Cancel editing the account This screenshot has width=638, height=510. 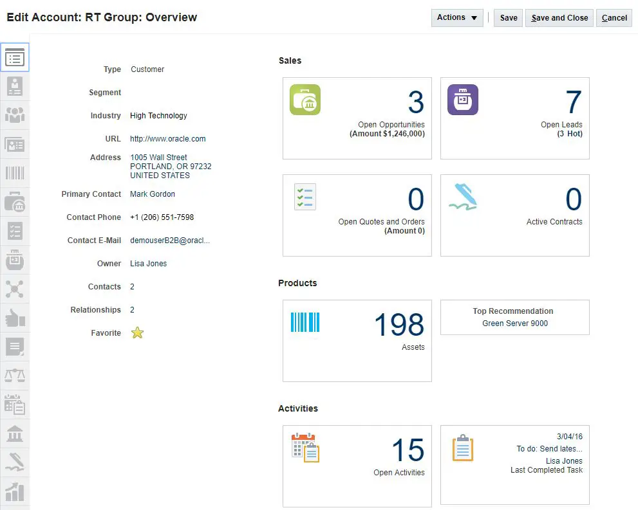[614, 18]
